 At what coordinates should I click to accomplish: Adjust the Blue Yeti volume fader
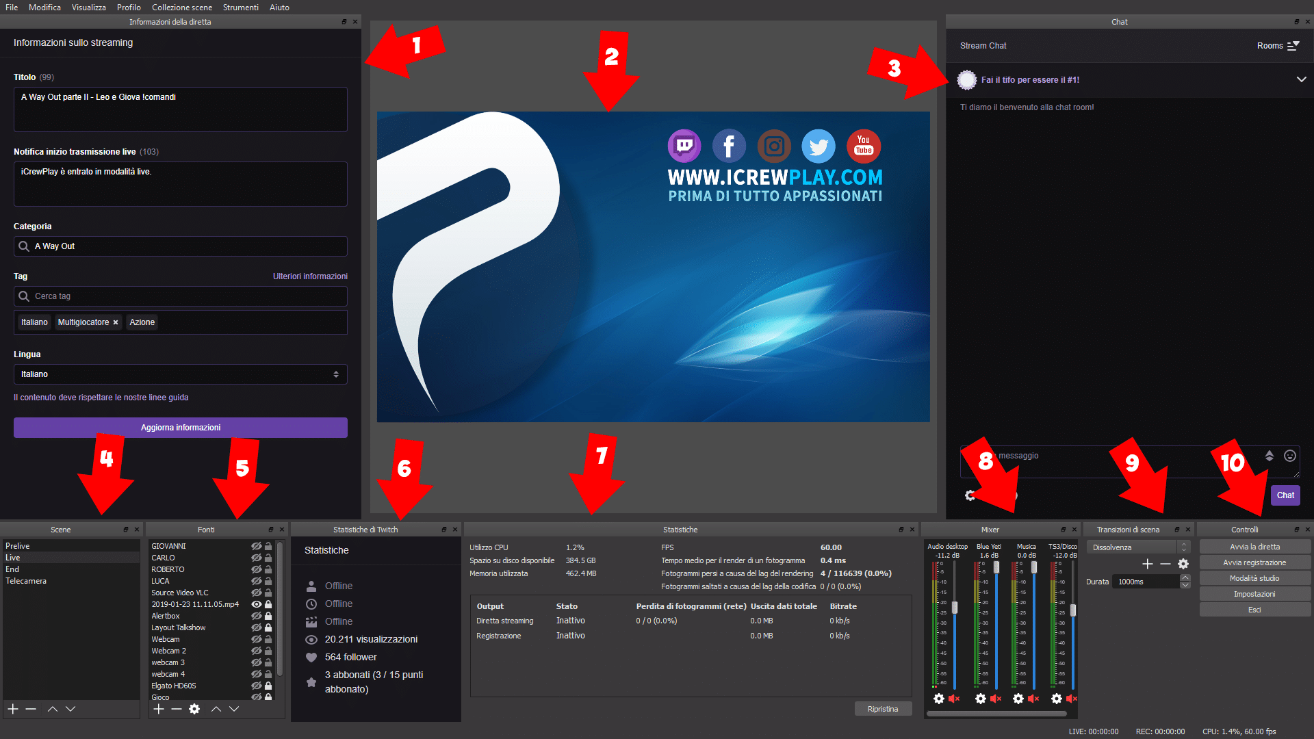996,567
